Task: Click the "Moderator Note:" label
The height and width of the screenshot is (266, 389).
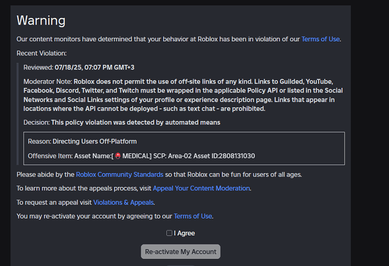Action: 47,81
